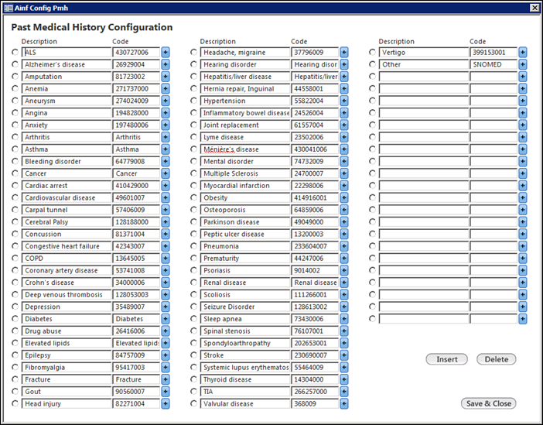Open code lookup for Sleep apnea row
Image resolution: width=543 pixels, height=425 pixels.
pyautogui.click(x=344, y=319)
